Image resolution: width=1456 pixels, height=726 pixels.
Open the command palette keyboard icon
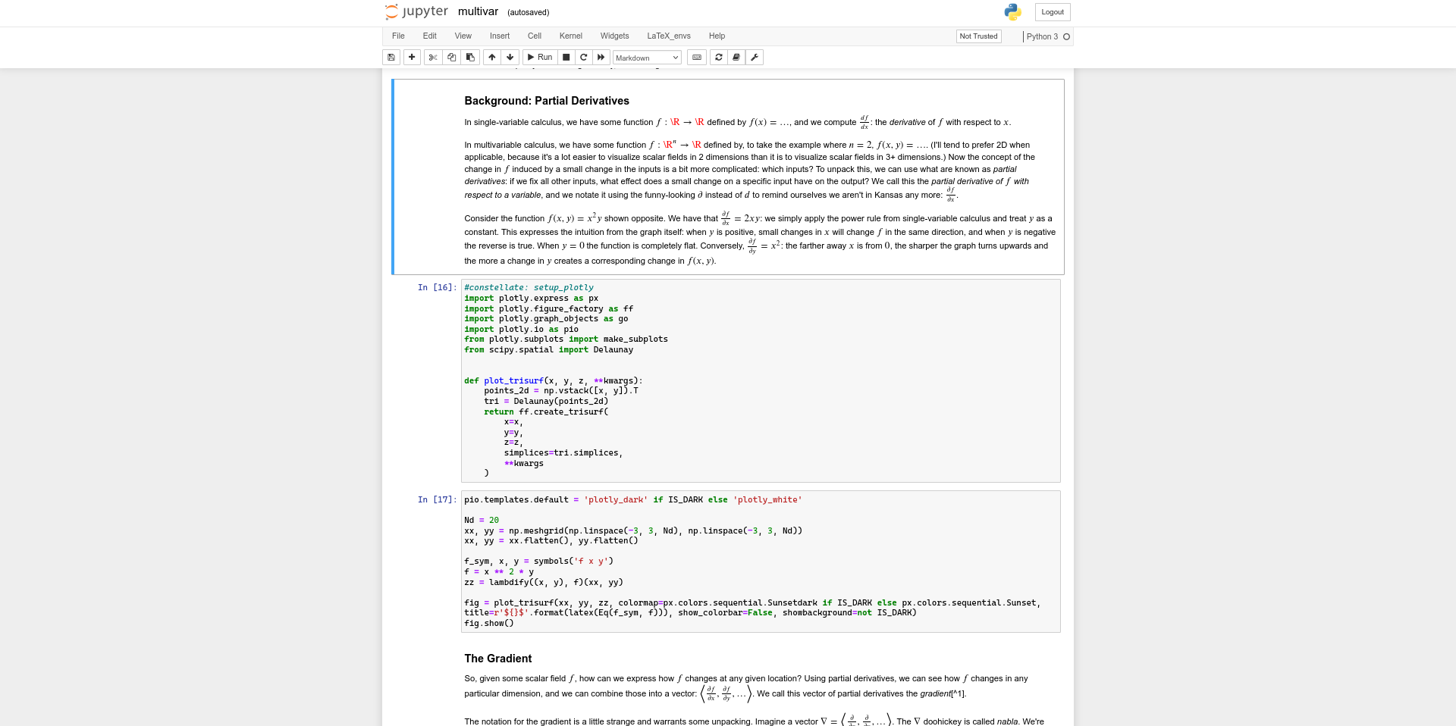697,58
